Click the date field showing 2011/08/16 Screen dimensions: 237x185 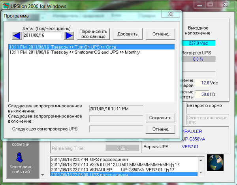(x=42, y=36)
